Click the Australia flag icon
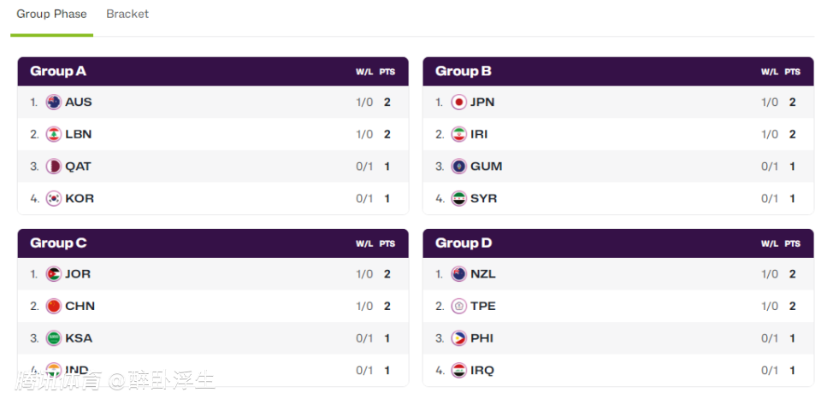The image size is (821, 404). tap(54, 102)
